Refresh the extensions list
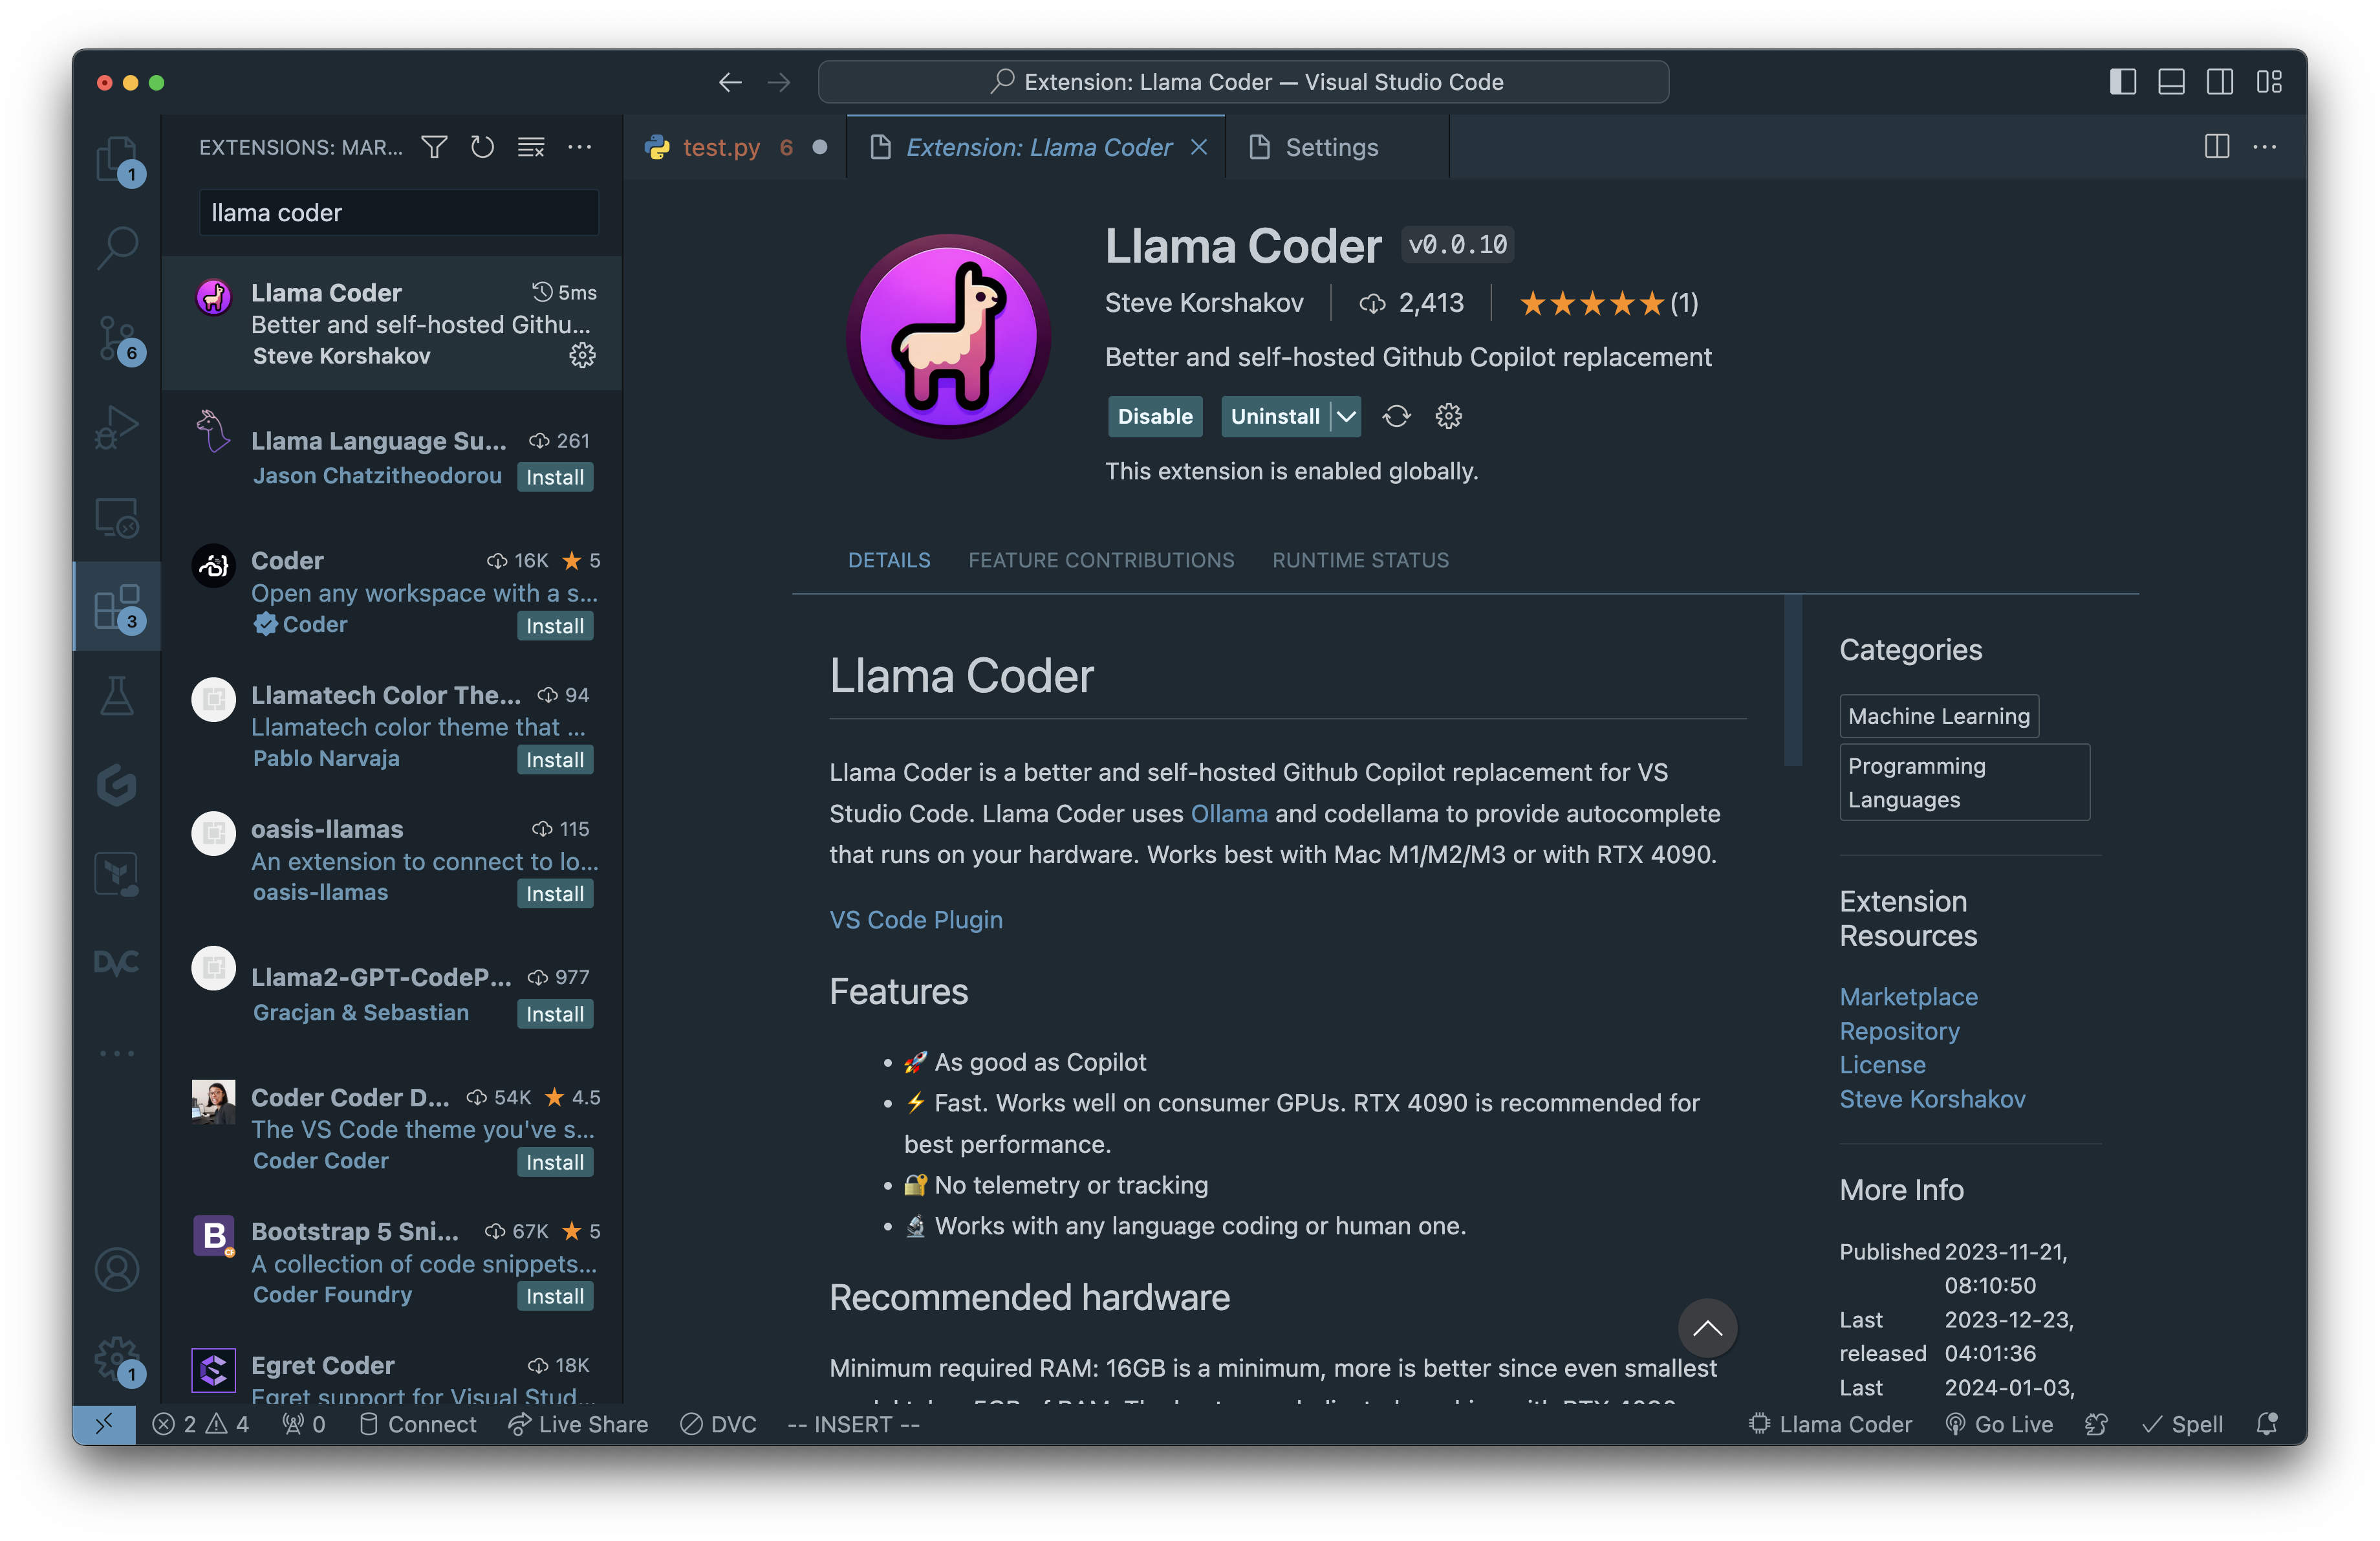The height and width of the screenshot is (1541, 2380). click(482, 147)
